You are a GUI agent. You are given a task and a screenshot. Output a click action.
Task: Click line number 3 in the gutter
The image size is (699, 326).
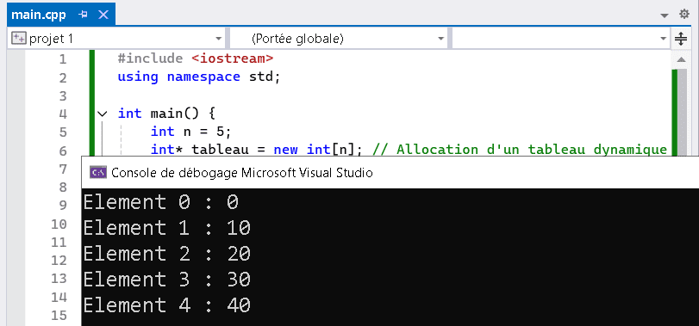pos(62,95)
